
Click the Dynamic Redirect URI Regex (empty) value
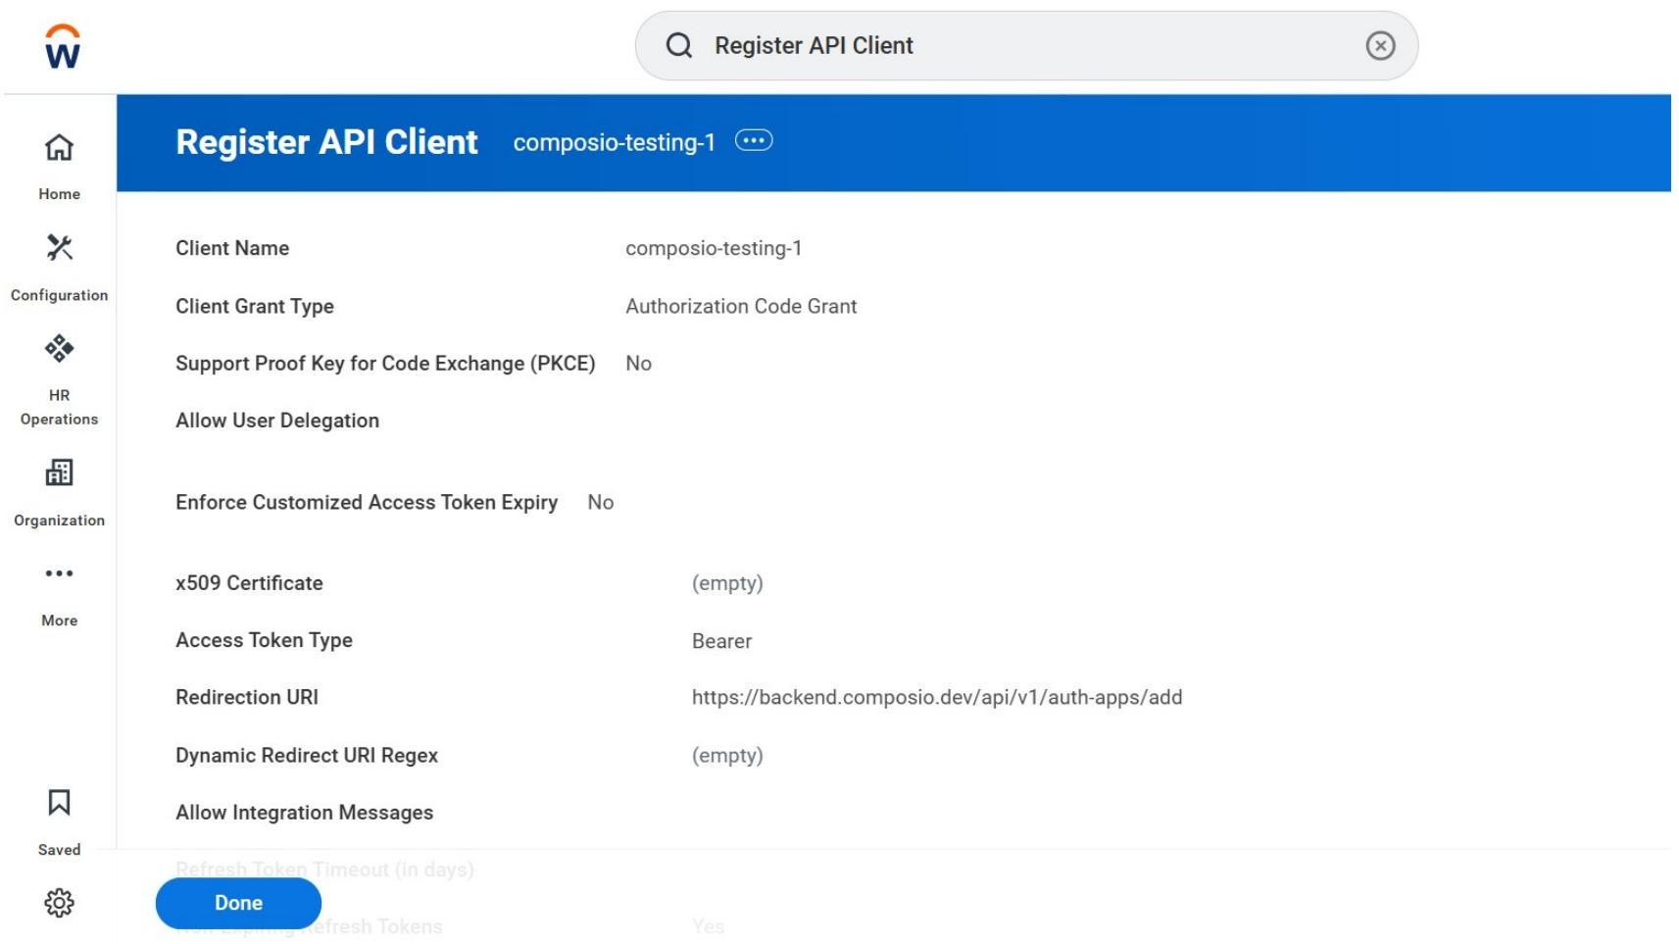727,756
